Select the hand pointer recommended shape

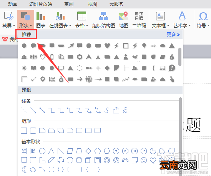pos(172,79)
